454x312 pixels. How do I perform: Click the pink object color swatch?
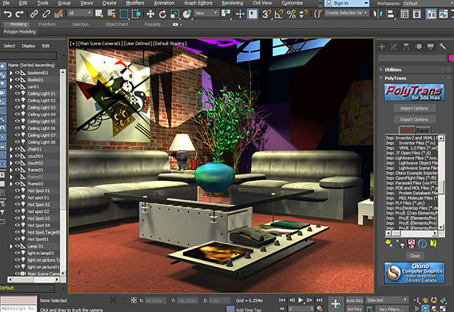pyautogui.click(x=451, y=58)
